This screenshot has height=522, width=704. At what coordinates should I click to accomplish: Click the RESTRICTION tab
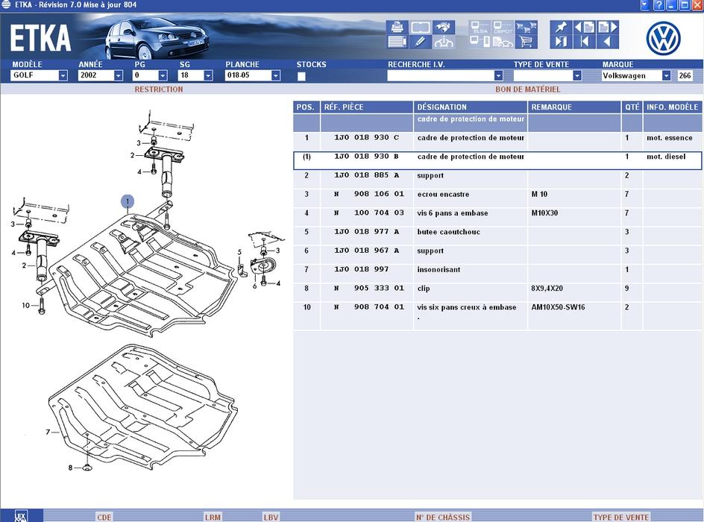coord(159,89)
